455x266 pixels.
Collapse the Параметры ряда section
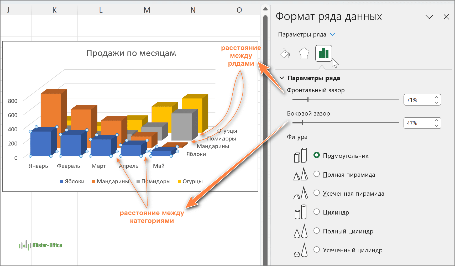pos(282,78)
